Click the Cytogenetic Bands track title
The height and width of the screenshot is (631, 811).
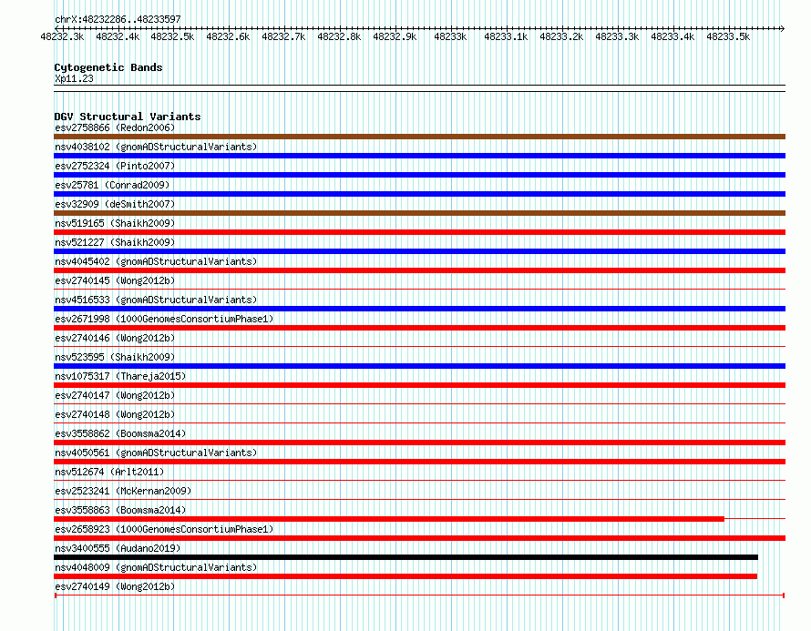point(108,67)
